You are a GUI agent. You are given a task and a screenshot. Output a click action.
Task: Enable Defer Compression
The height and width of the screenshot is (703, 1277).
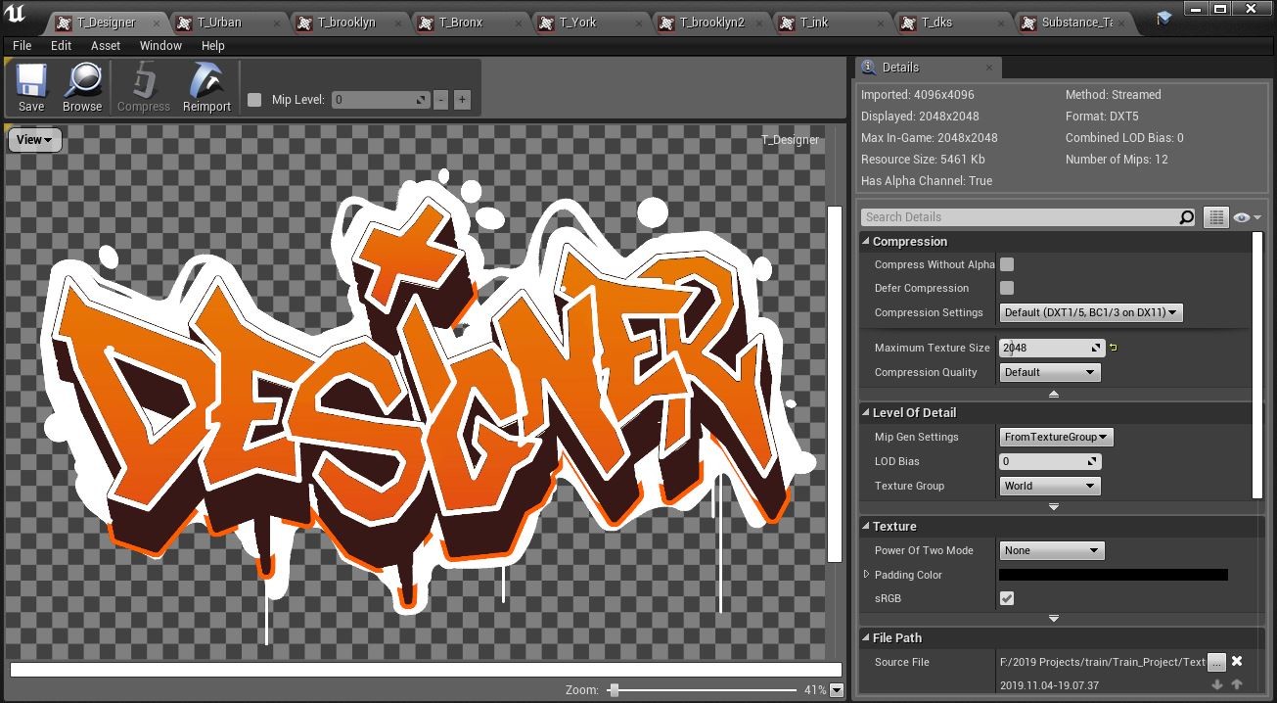point(1007,288)
